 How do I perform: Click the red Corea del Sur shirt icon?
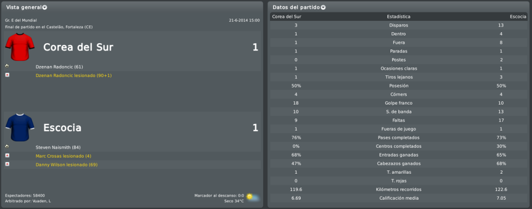(x=20, y=47)
